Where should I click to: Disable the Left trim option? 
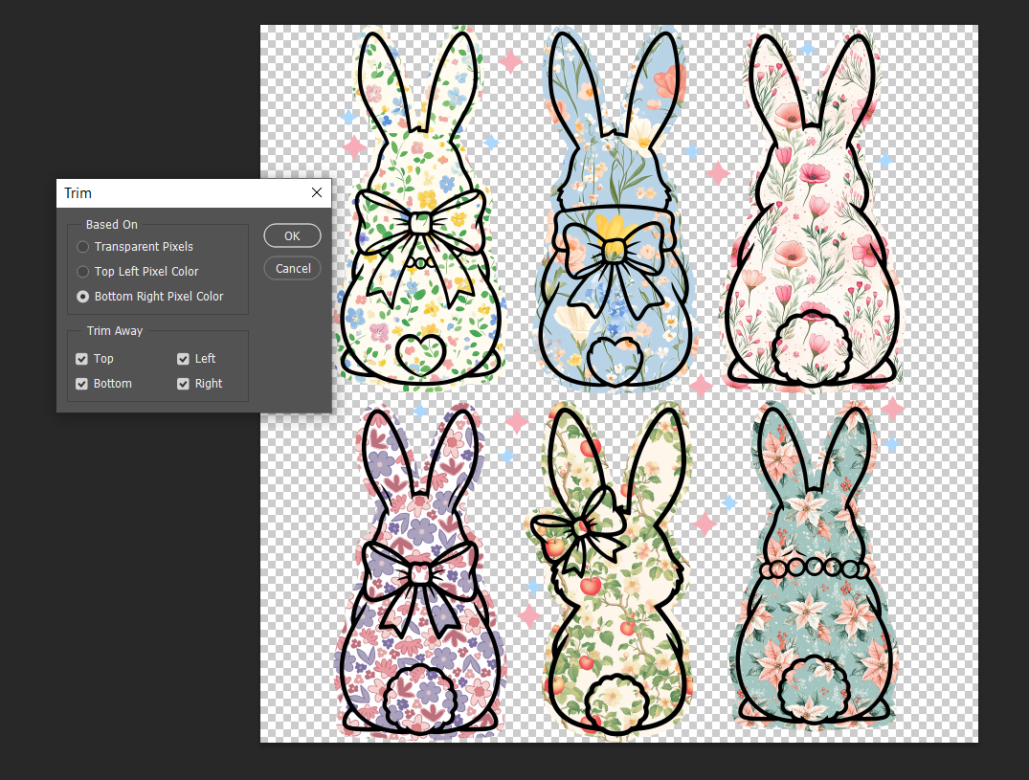(x=182, y=358)
